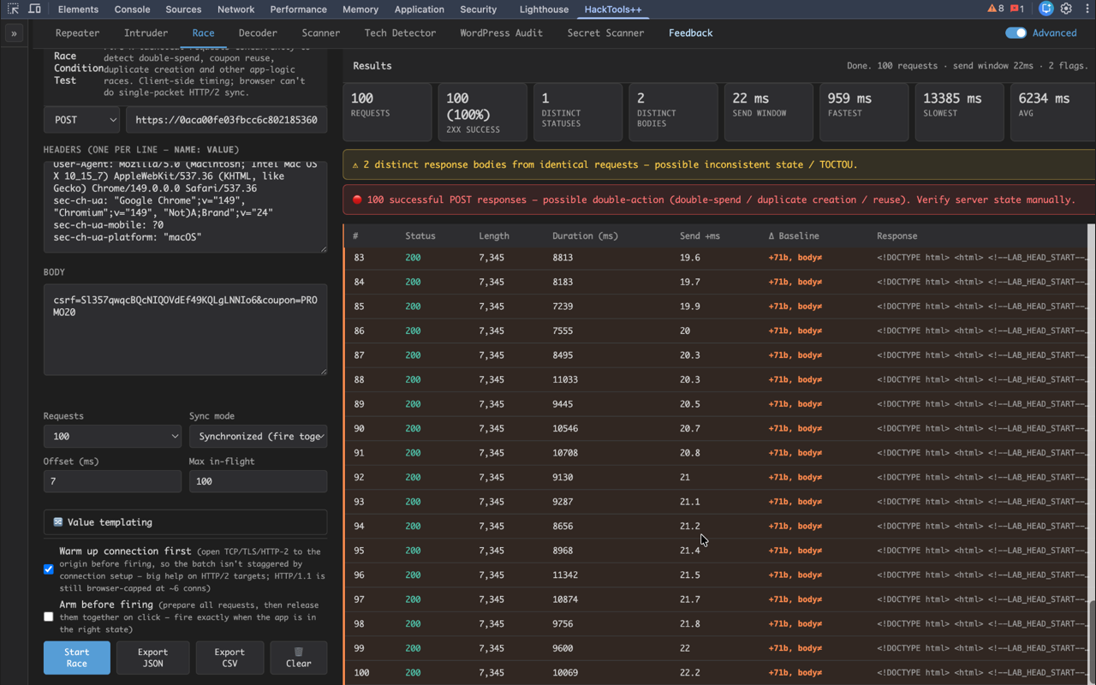Open the Security panel
The width and height of the screenshot is (1096, 685).
pyautogui.click(x=478, y=9)
